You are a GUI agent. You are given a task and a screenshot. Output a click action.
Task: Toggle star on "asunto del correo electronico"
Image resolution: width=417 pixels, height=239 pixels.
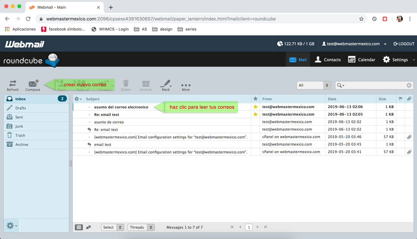click(255, 107)
